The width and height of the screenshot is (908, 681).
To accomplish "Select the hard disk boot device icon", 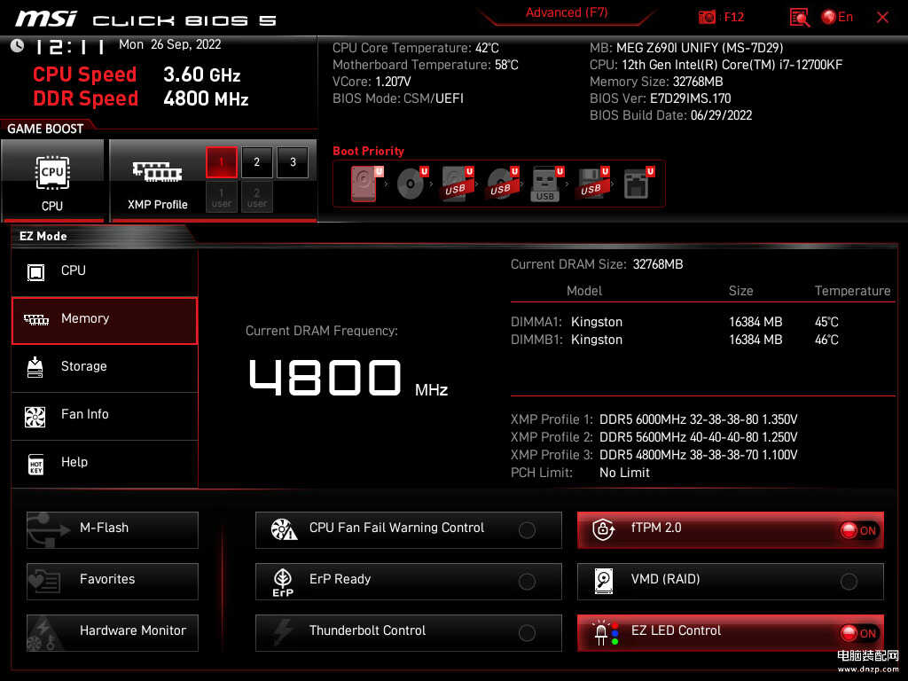I will (x=364, y=184).
